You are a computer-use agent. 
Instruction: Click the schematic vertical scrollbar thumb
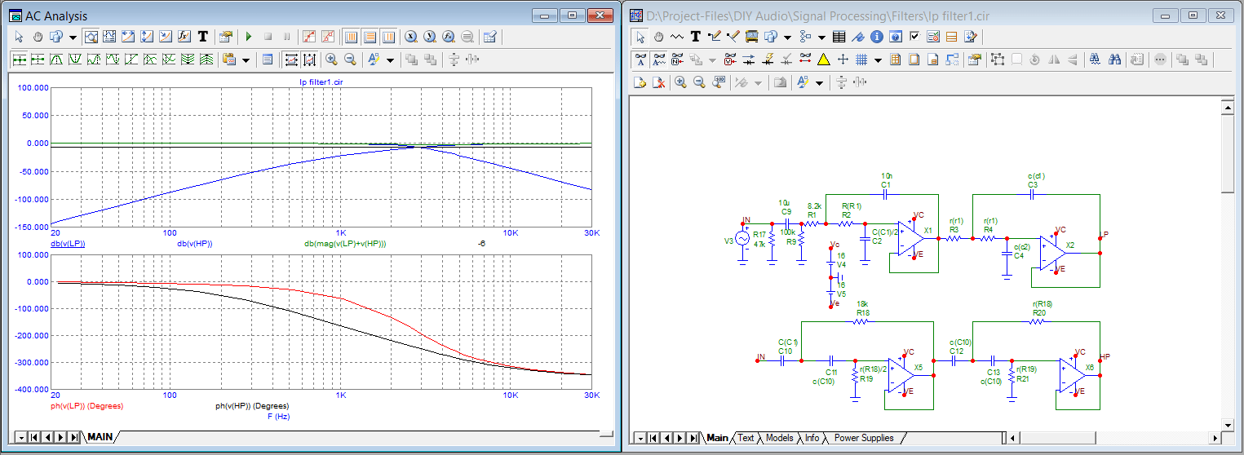[1228, 155]
